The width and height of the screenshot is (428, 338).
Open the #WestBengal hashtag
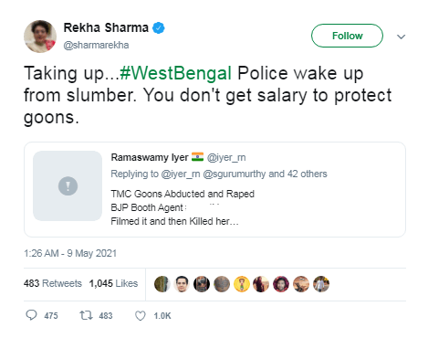pyautogui.click(x=176, y=73)
